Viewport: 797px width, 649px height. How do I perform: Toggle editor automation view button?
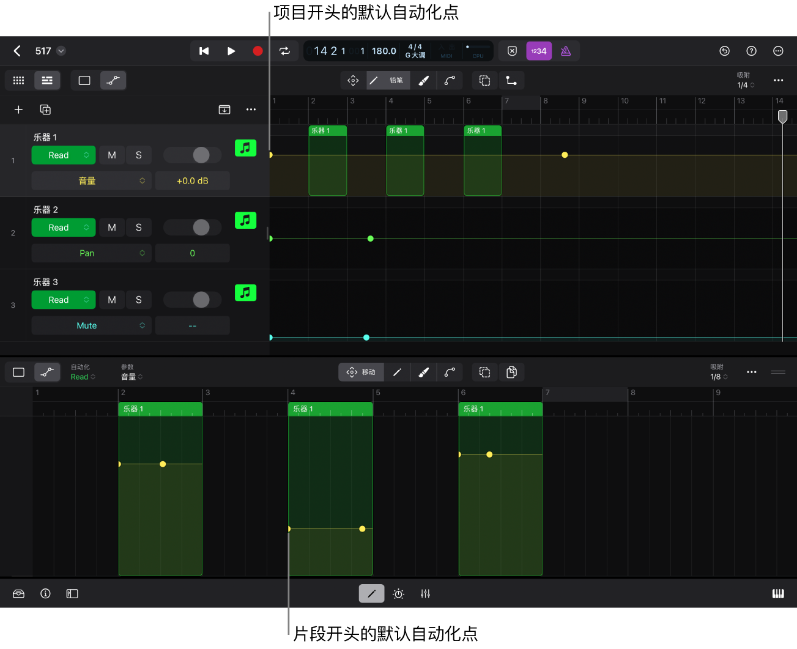(x=47, y=372)
